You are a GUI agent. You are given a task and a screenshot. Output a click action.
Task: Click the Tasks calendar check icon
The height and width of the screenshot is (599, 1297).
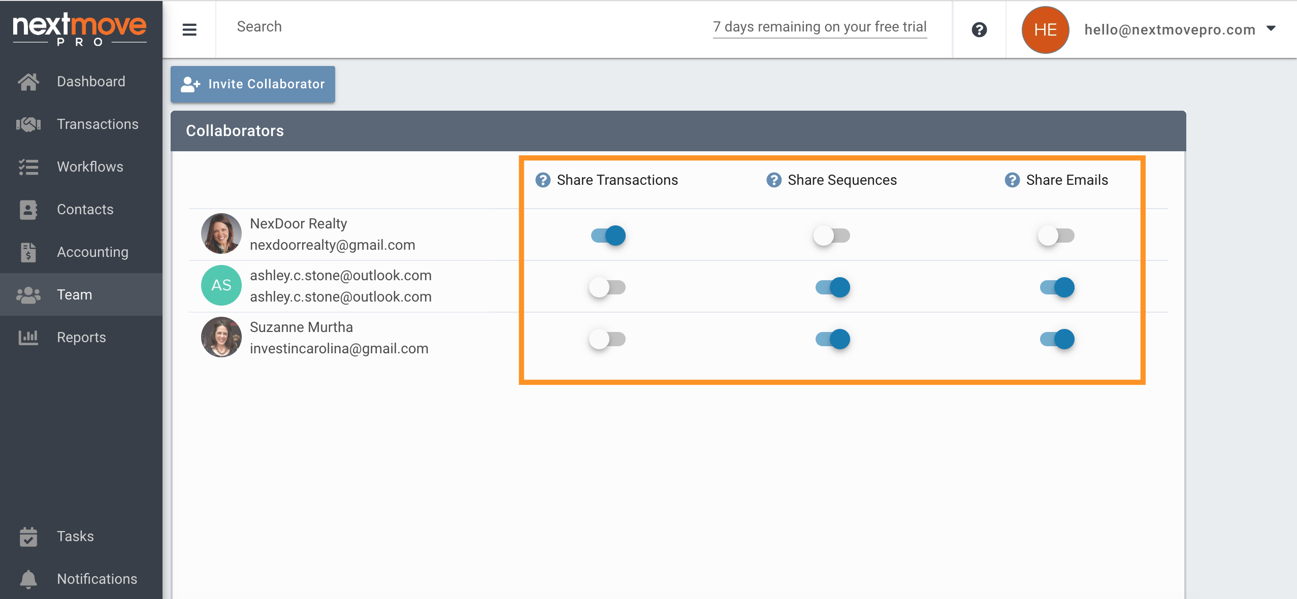tap(28, 537)
